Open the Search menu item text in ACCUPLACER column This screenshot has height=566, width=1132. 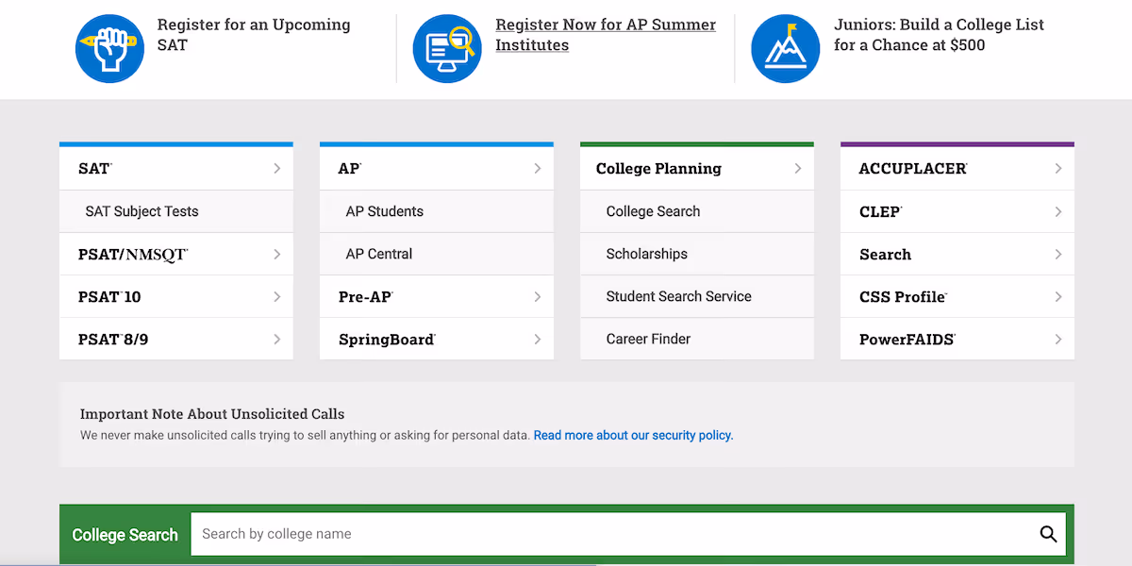coord(885,255)
